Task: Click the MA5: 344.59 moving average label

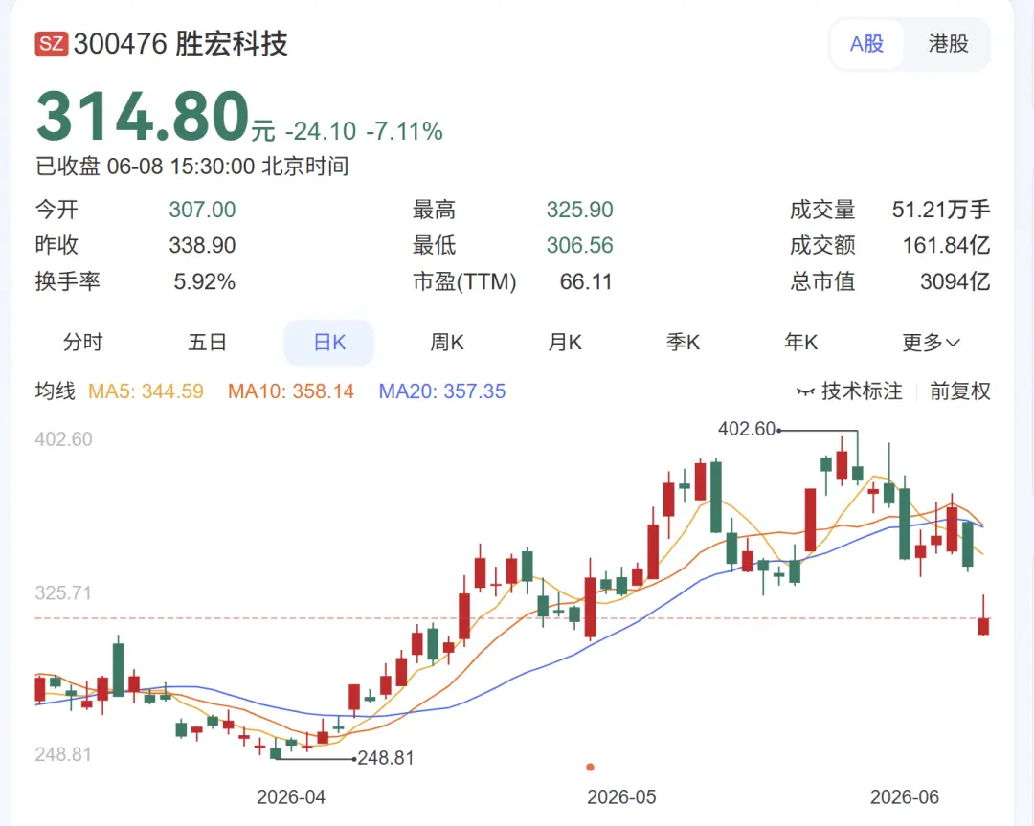Action: click(x=146, y=391)
